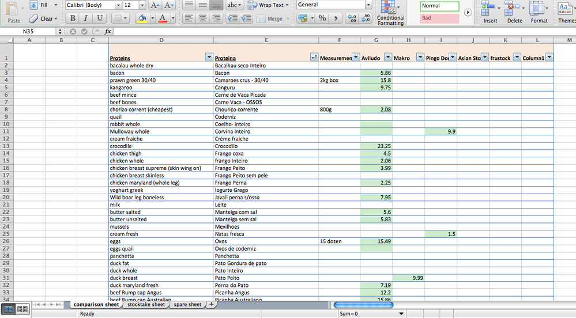Toggle Underline formatting
The image size is (576, 318).
99,18
